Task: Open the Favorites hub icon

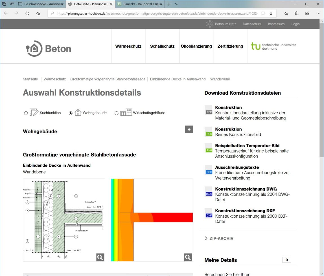Action: coord(286,14)
